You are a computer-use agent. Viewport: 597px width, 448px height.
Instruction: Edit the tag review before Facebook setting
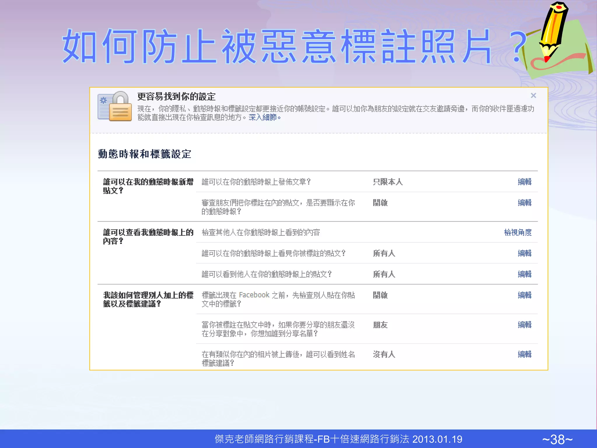click(524, 295)
